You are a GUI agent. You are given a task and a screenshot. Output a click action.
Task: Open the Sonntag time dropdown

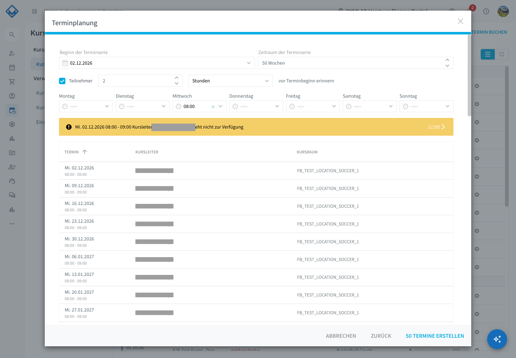426,106
